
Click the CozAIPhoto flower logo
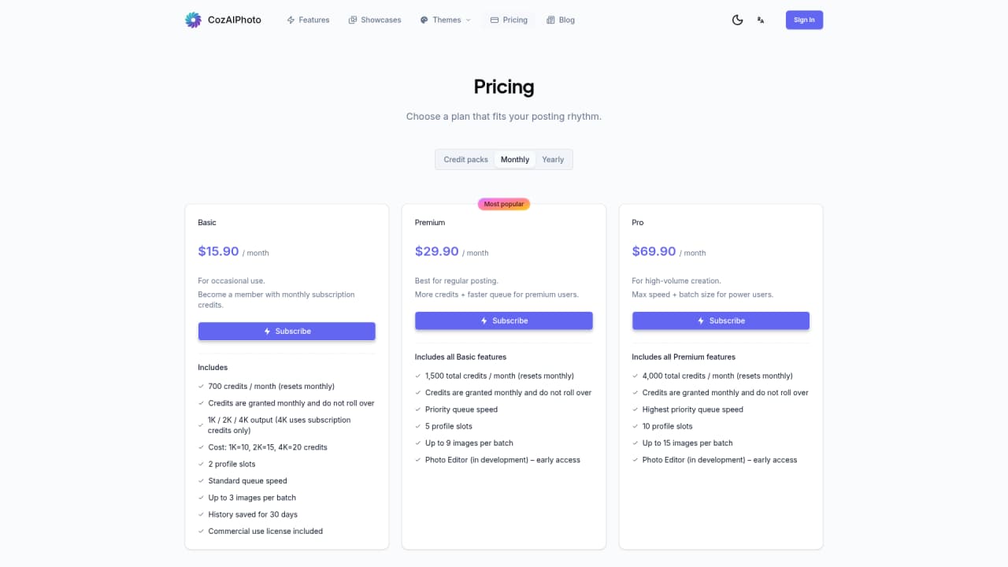click(193, 20)
